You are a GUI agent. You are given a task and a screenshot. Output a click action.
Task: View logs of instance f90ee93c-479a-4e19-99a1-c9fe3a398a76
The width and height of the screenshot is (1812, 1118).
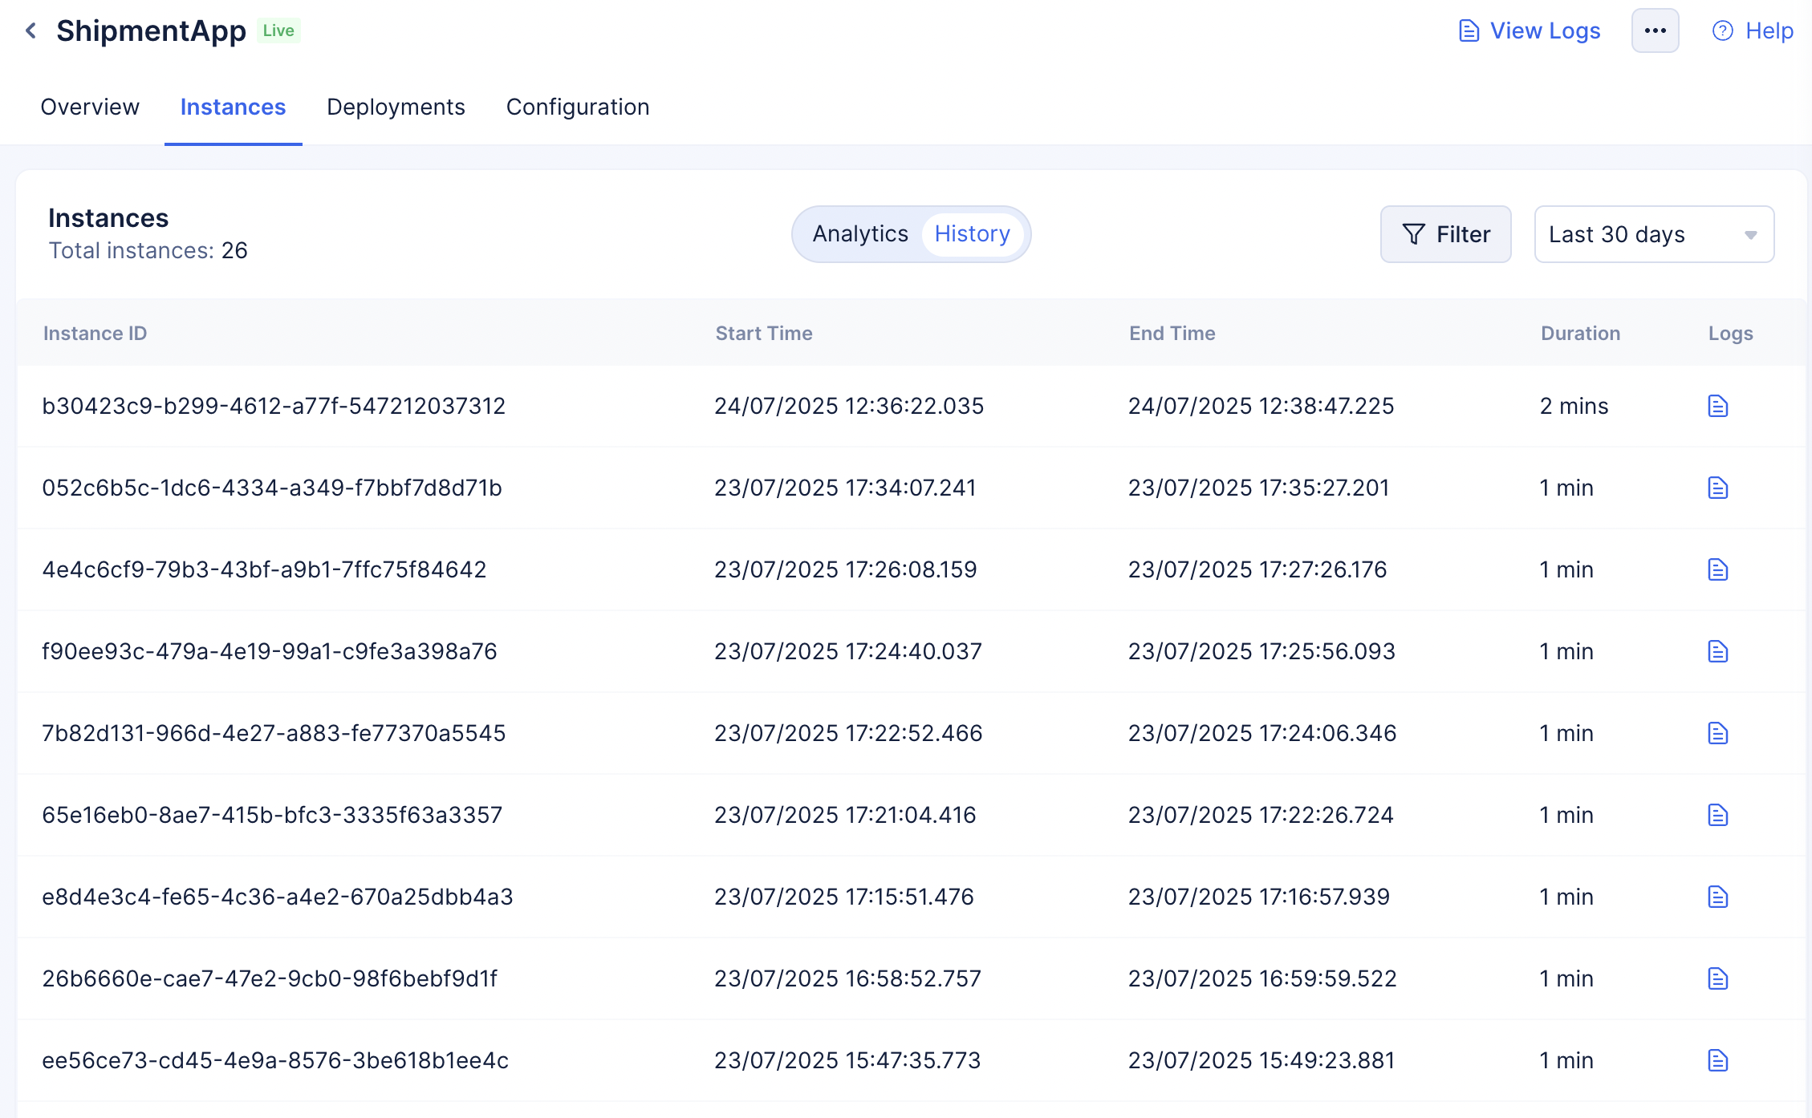[x=1717, y=651]
